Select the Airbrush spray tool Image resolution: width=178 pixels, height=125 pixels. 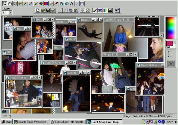coord(62,4)
